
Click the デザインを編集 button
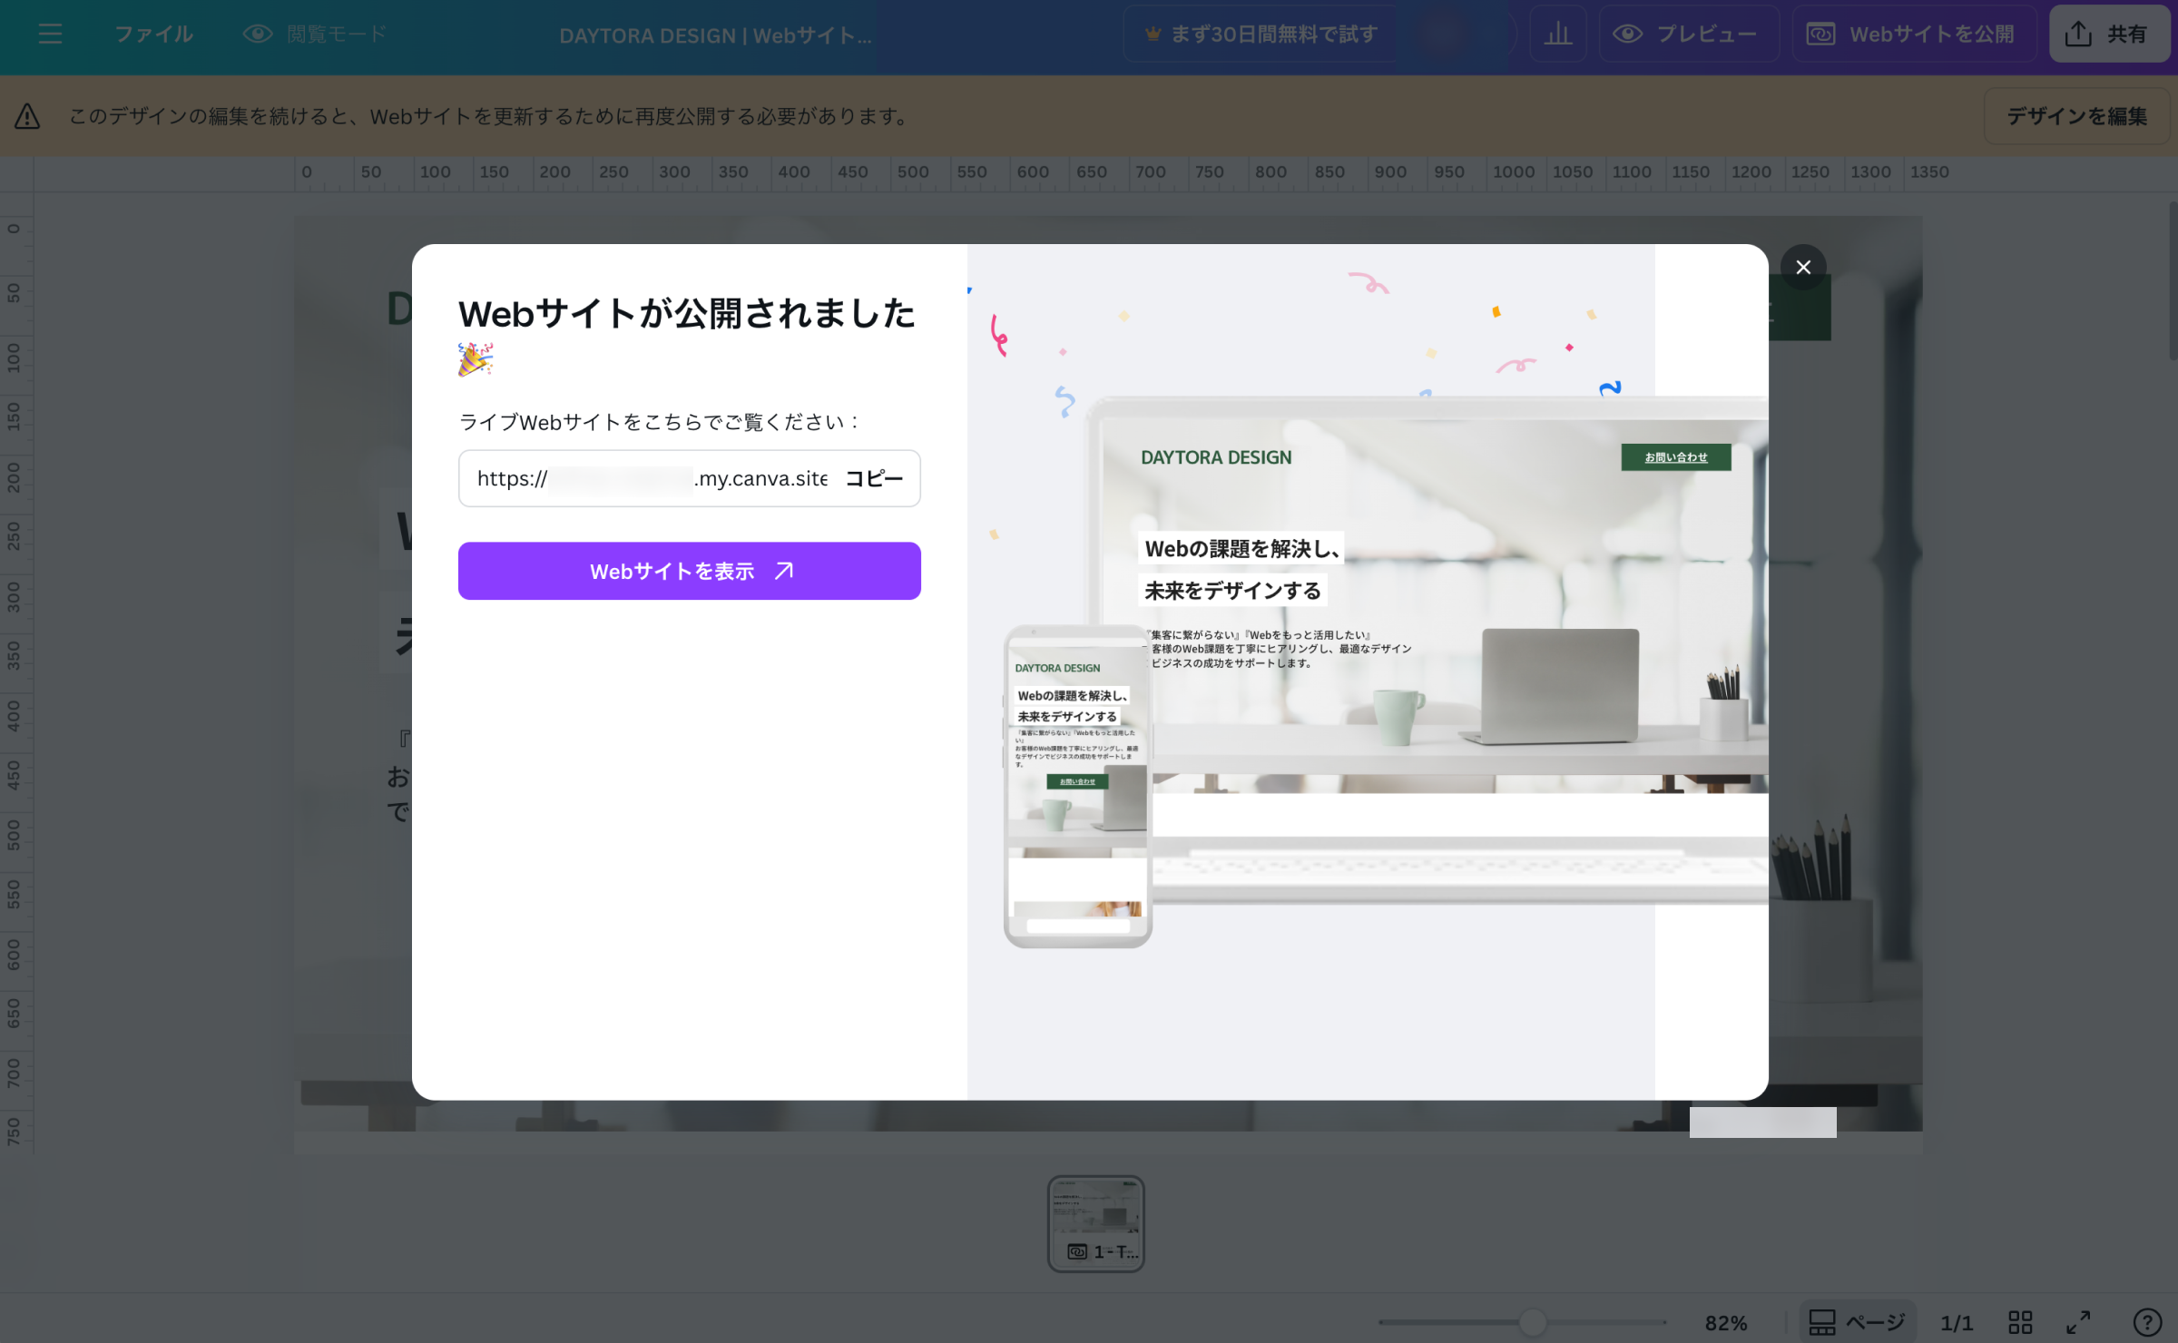click(2076, 116)
